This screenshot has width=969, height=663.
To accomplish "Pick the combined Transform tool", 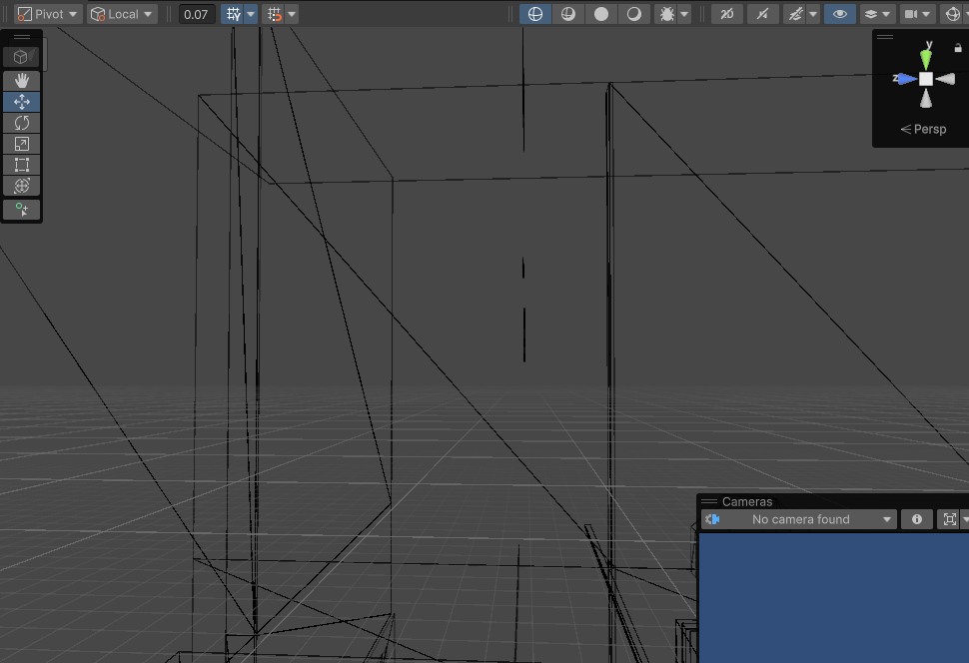I will (x=21, y=186).
